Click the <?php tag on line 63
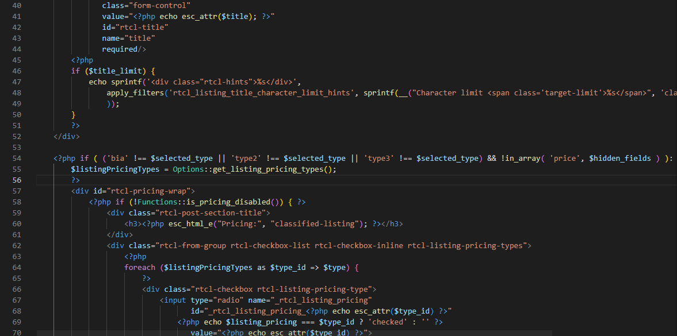Image resolution: width=677 pixels, height=336 pixels. (135, 256)
